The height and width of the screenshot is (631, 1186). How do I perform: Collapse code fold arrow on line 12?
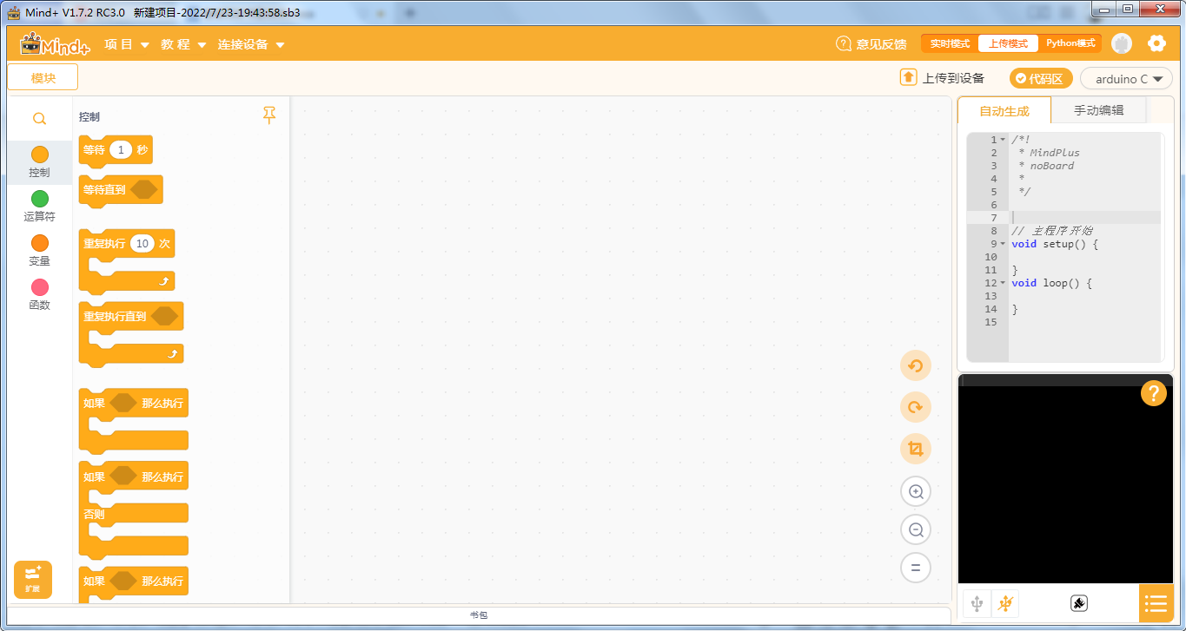pyautogui.click(x=1003, y=283)
